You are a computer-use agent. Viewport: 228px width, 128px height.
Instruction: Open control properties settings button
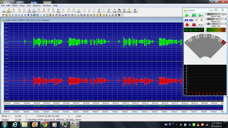(x=201, y=25)
